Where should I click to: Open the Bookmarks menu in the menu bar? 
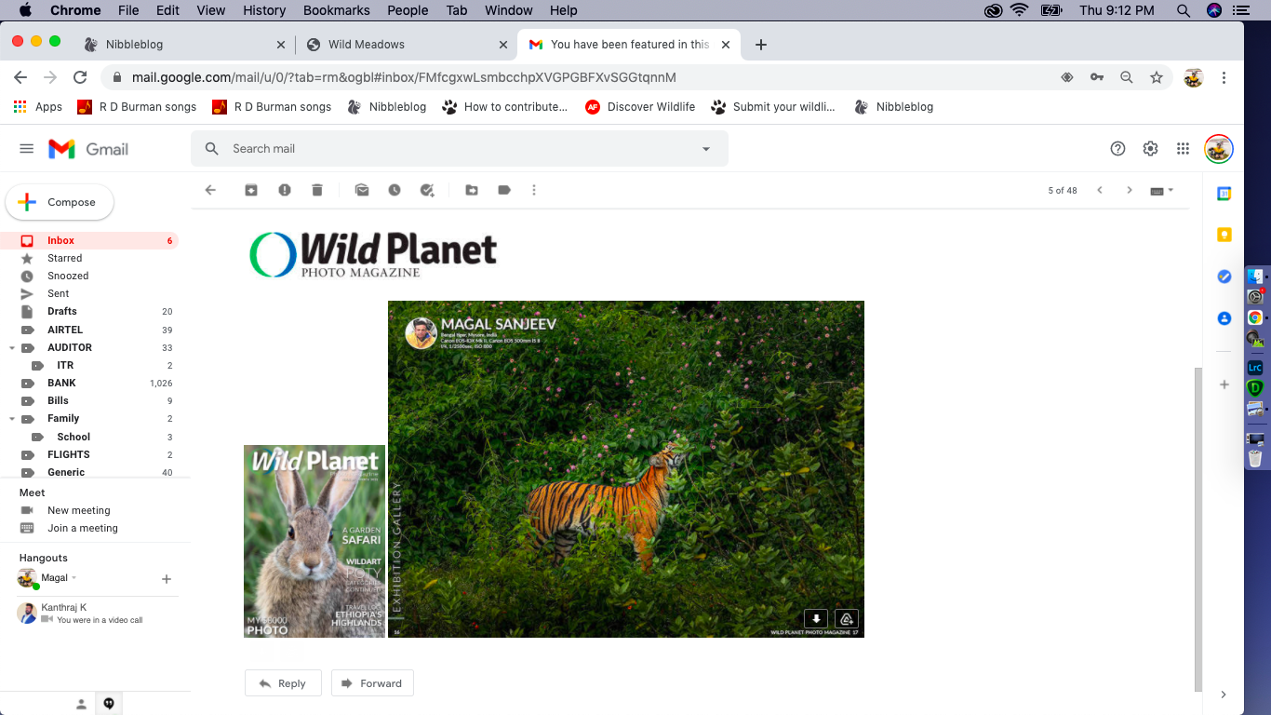[336, 10]
